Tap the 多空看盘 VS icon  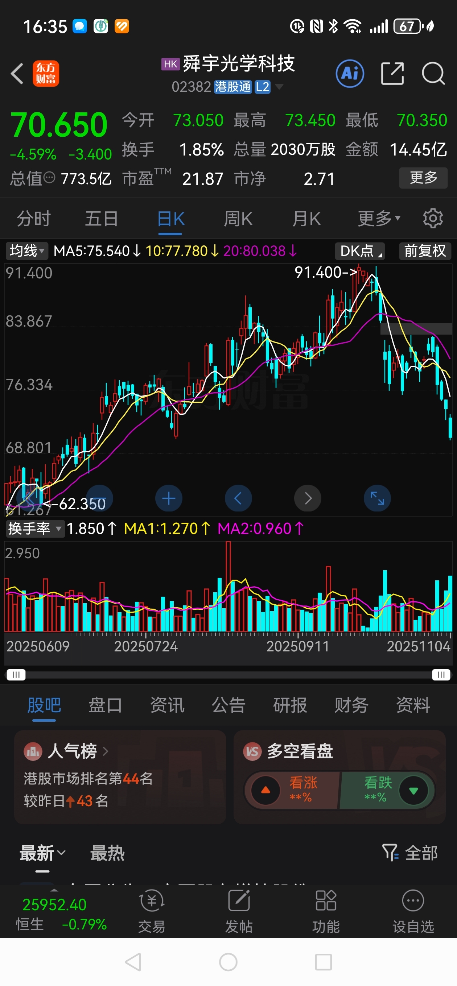pos(252,751)
